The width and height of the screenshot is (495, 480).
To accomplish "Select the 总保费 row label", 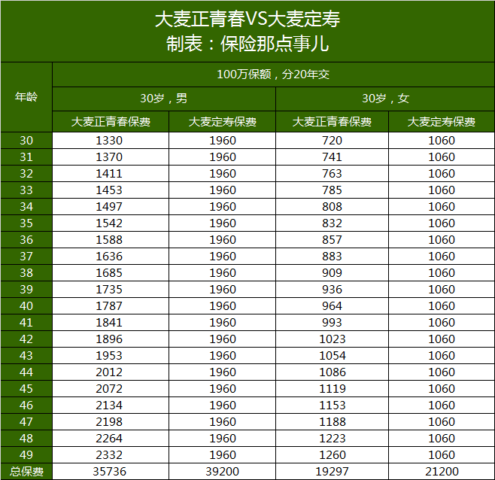I will point(26,472).
